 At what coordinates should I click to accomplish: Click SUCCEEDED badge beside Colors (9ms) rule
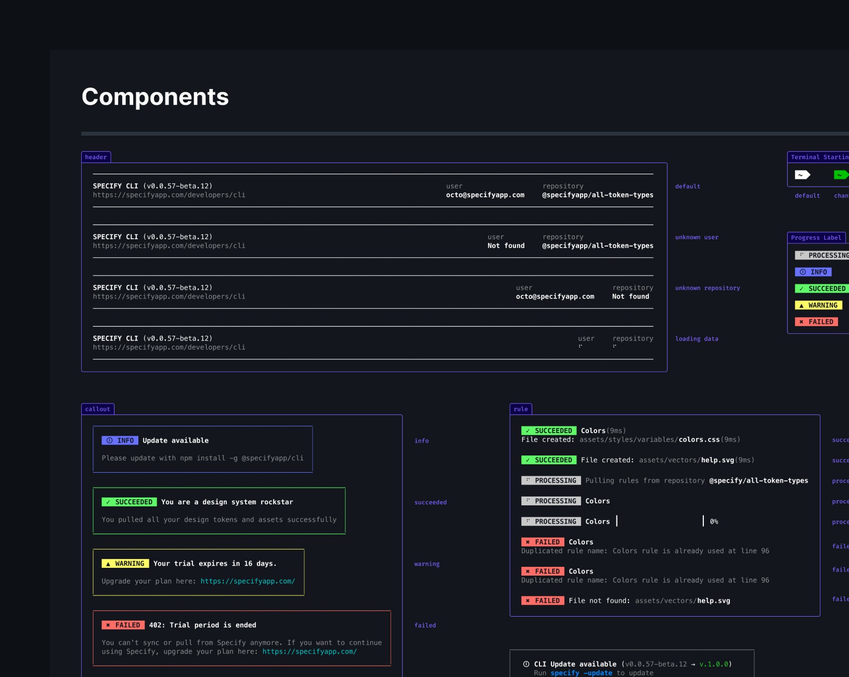tap(549, 431)
